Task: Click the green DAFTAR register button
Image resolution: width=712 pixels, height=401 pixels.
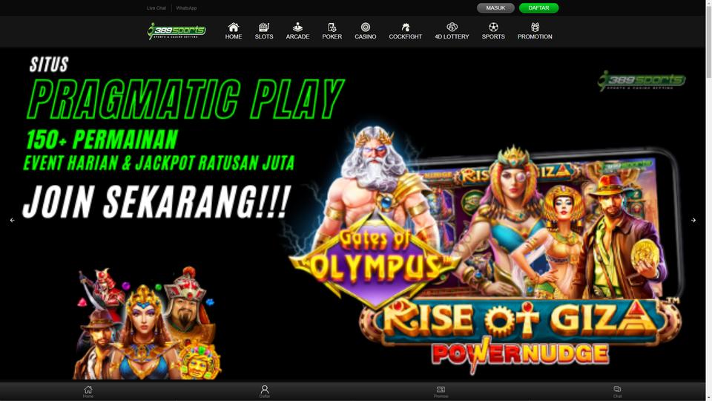Action: point(538,7)
